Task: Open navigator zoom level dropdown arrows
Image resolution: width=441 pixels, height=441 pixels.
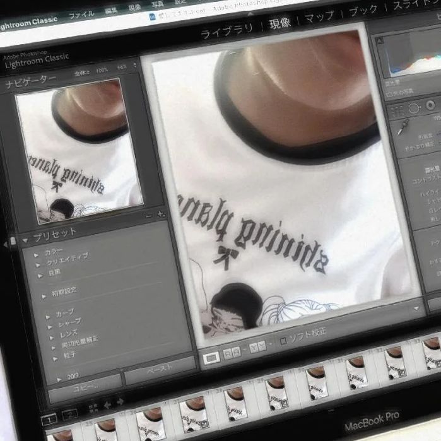Action: [135, 65]
